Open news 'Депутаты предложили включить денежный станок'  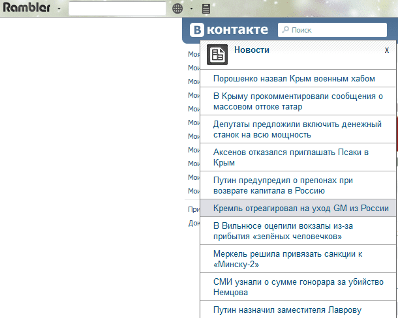click(298, 129)
